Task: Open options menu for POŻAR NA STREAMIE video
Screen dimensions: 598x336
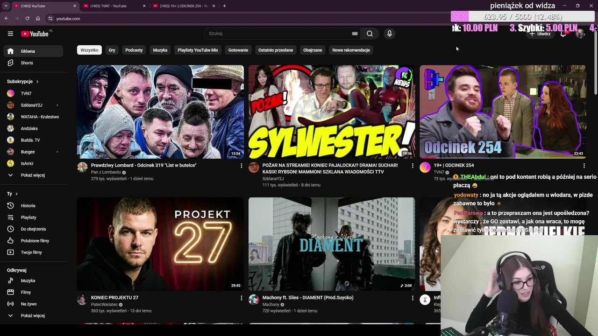Action: pyautogui.click(x=412, y=166)
